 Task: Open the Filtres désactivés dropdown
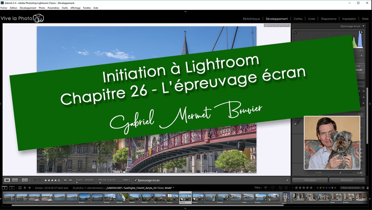352,188
